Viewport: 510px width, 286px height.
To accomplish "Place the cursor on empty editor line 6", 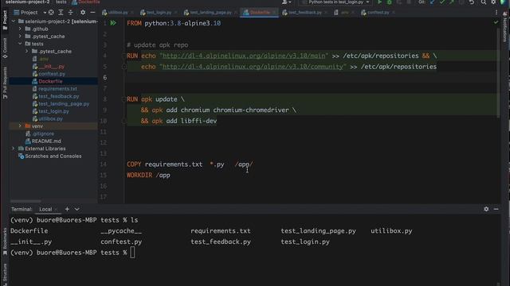I will pos(312,78).
